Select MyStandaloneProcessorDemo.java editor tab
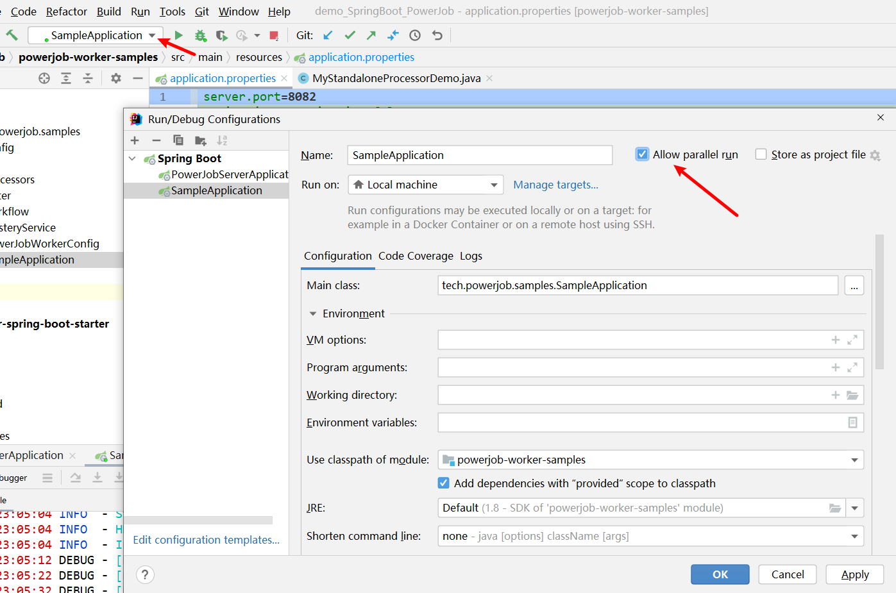This screenshot has height=593, width=896. [396, 78]
